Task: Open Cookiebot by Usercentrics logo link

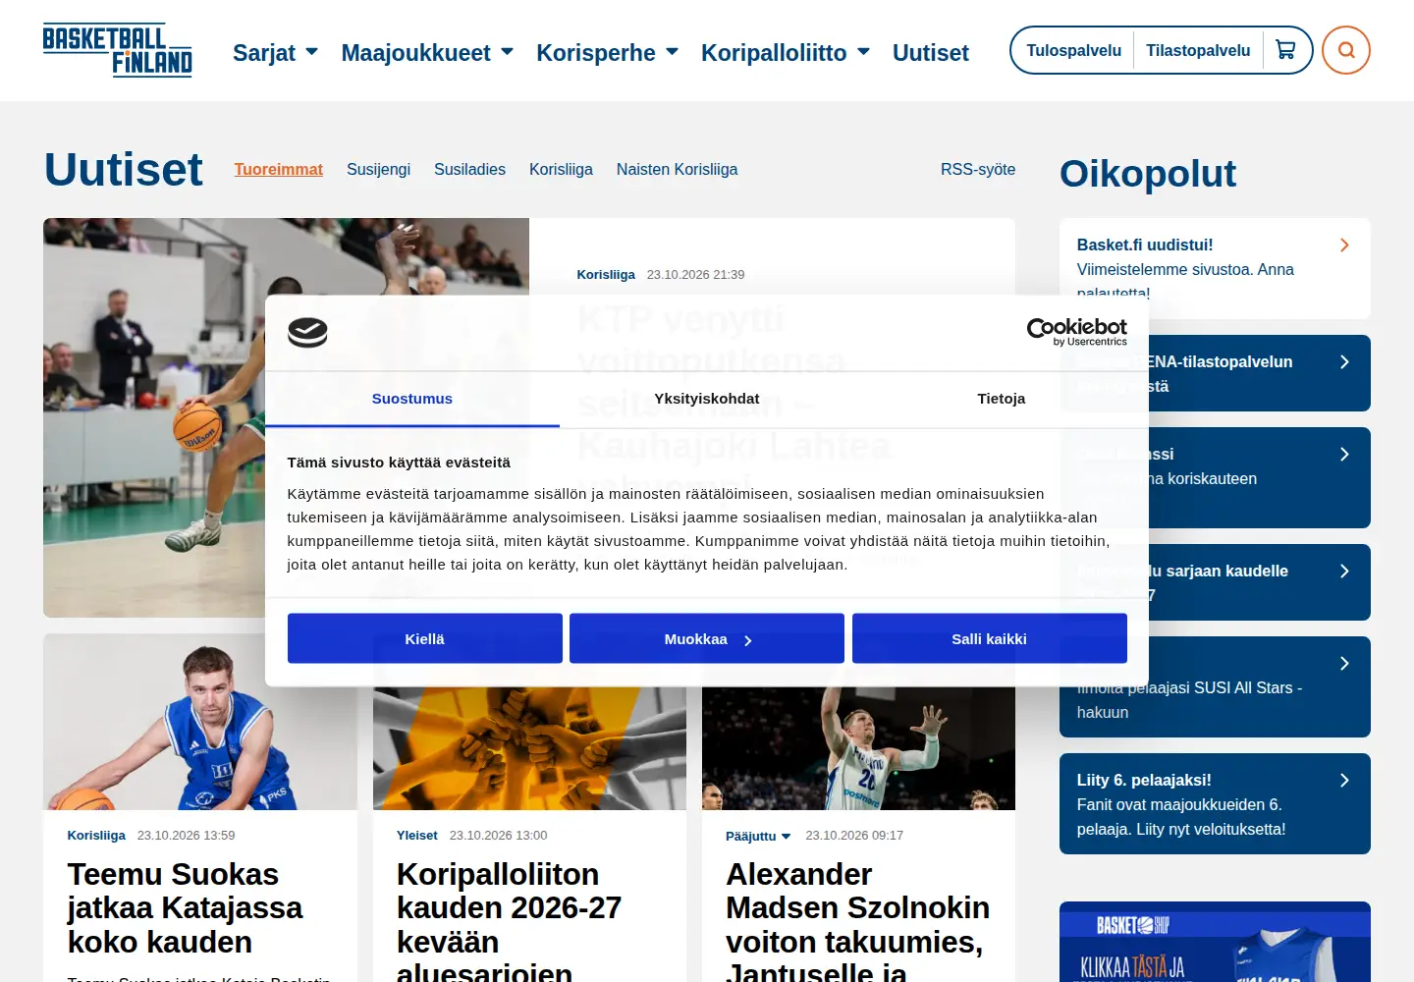Action: tap(1077, 332)
